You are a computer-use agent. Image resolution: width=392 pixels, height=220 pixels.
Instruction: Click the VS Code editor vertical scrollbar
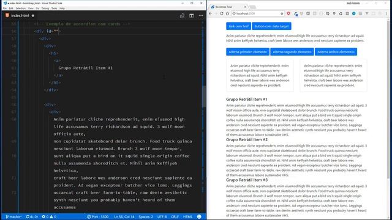point(204,96)
